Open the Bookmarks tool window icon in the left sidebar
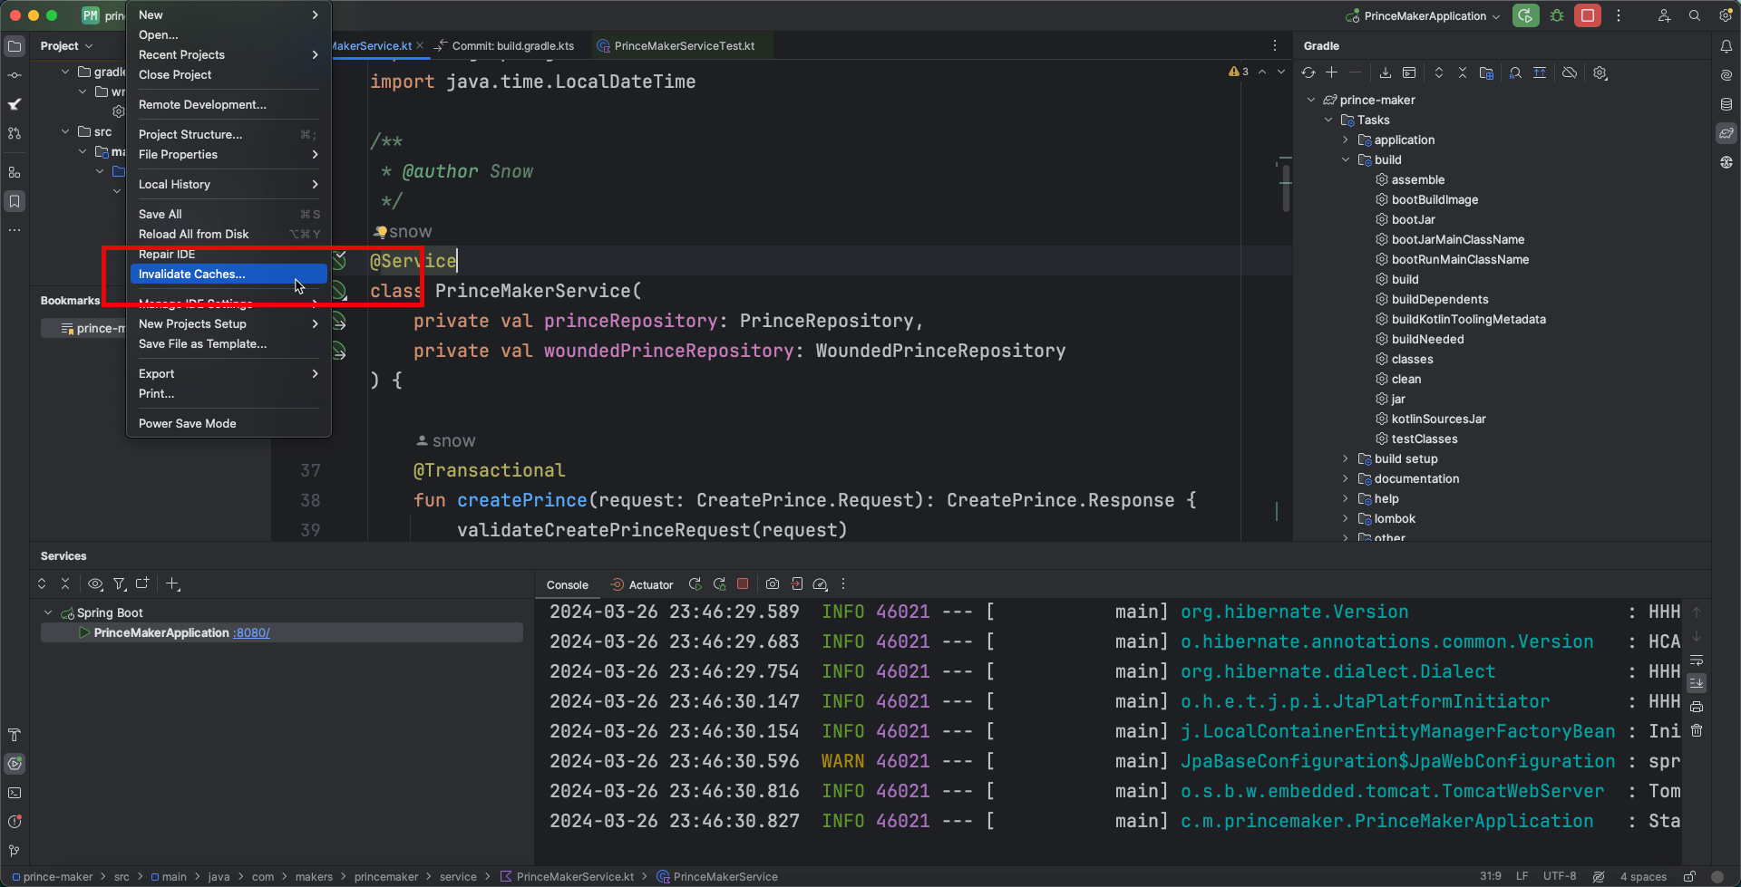1741x887 pixels. tap(15, 201)
